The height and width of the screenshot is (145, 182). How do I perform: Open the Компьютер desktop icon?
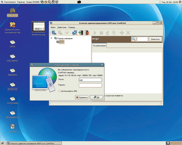click(12, 12)
